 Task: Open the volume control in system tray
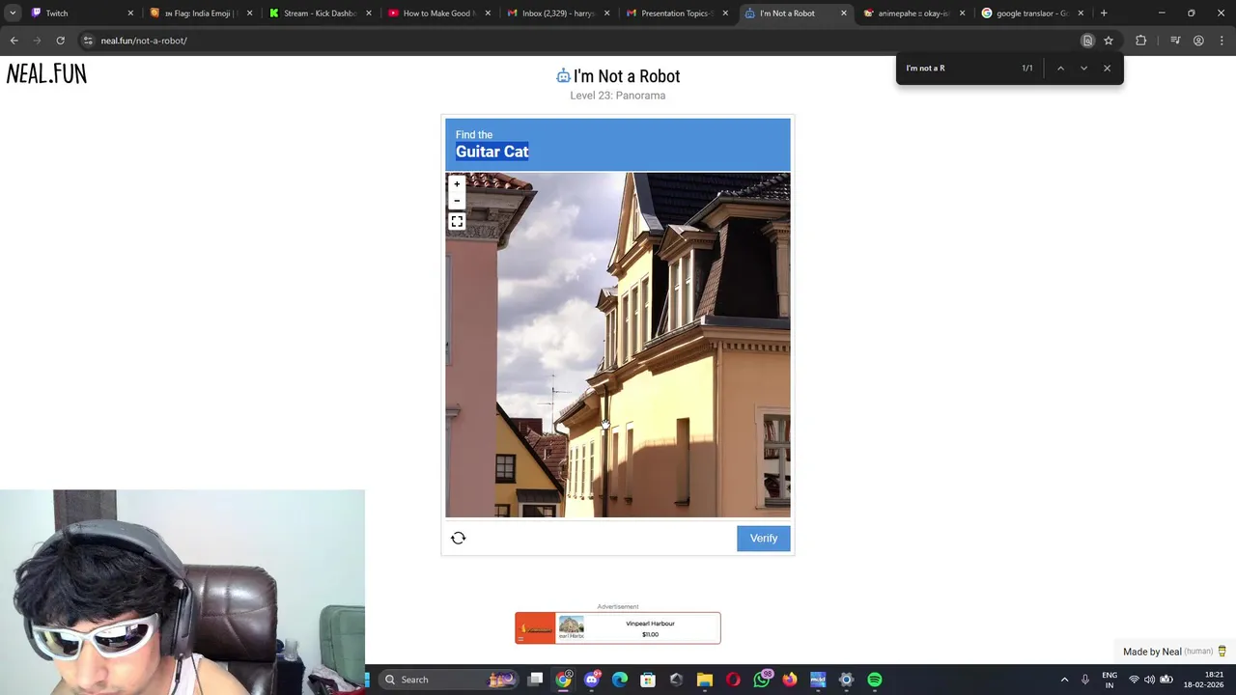pyautogui.click(x=1149, y=680)
